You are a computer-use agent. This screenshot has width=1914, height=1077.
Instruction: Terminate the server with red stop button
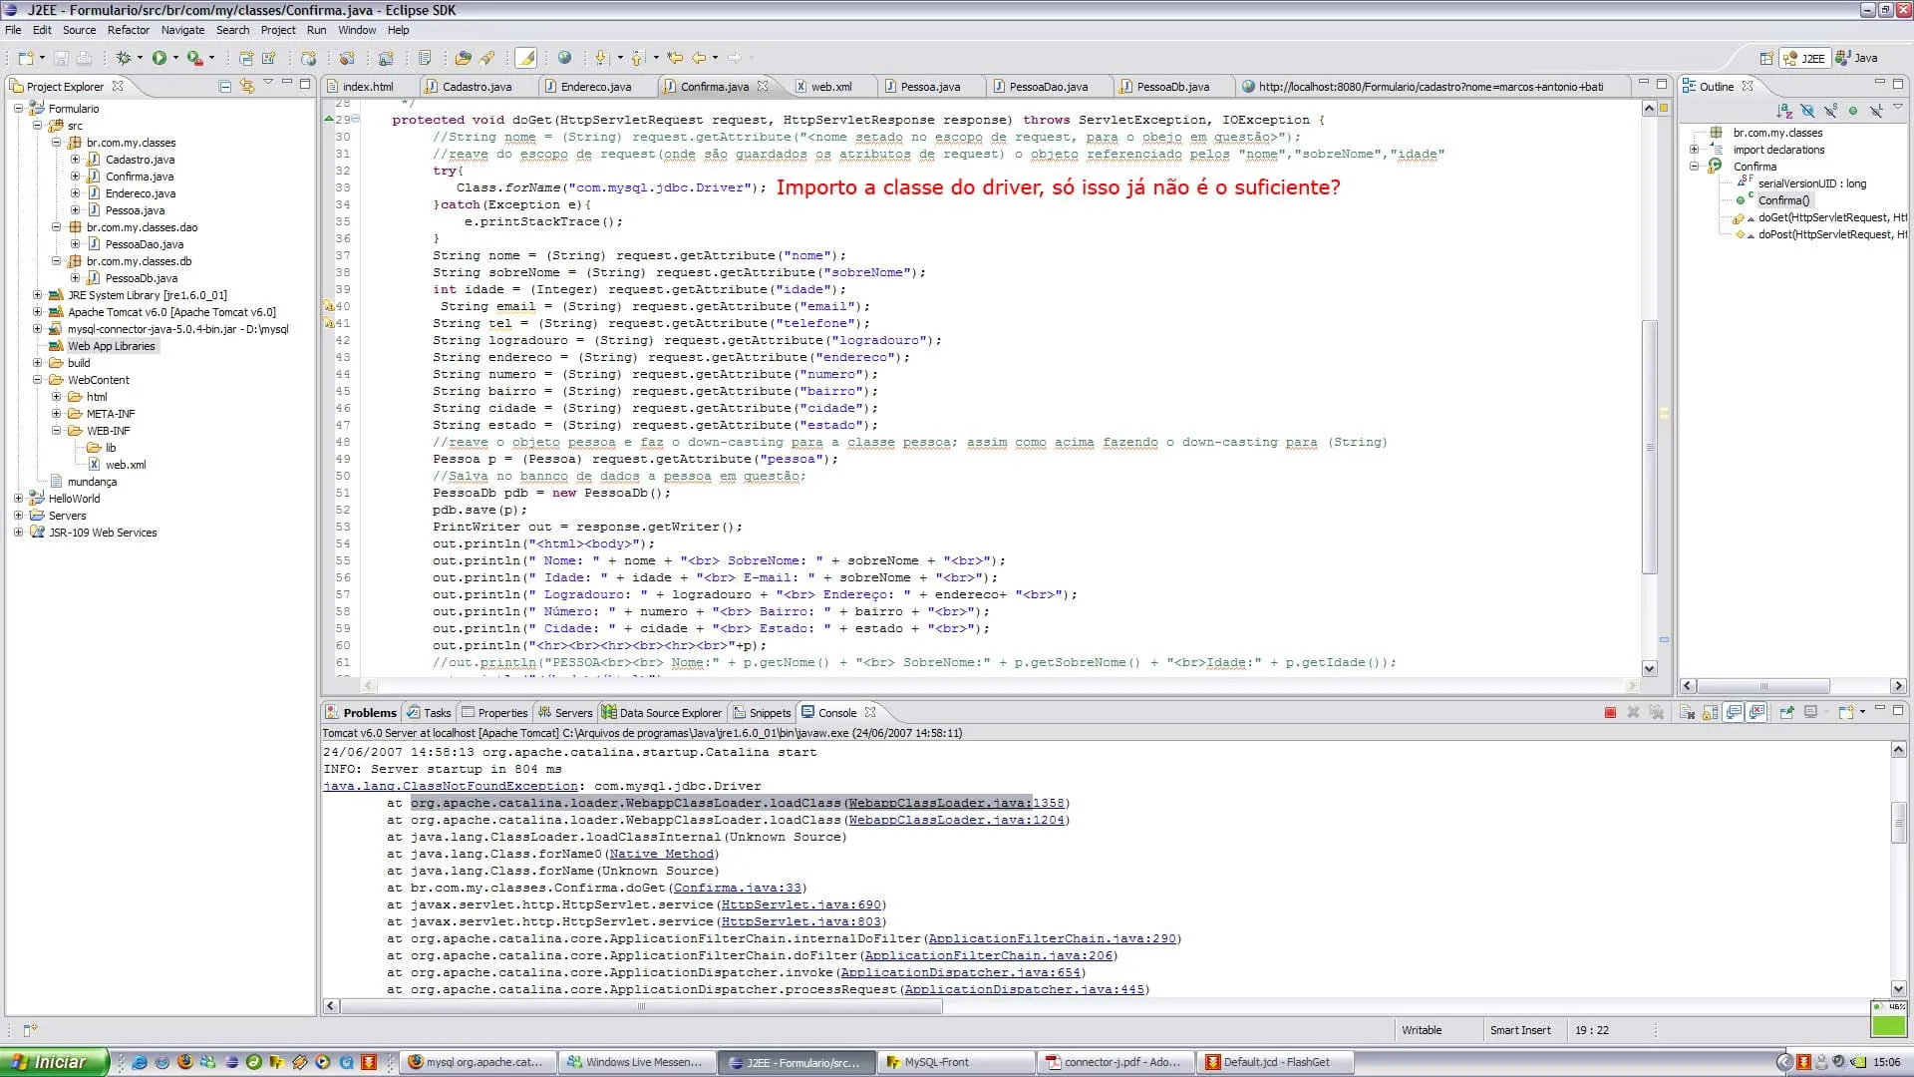point(1610,713)
